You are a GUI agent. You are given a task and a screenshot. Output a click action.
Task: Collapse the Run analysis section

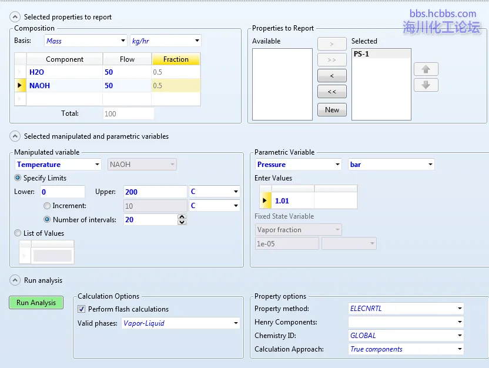14,280
